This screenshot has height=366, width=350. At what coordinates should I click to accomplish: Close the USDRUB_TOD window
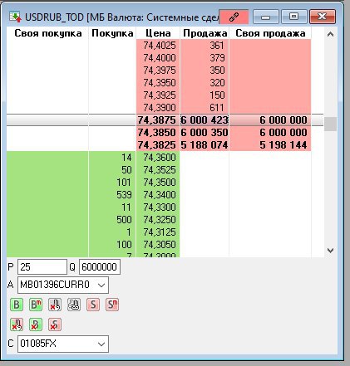[x=323, y=17]
